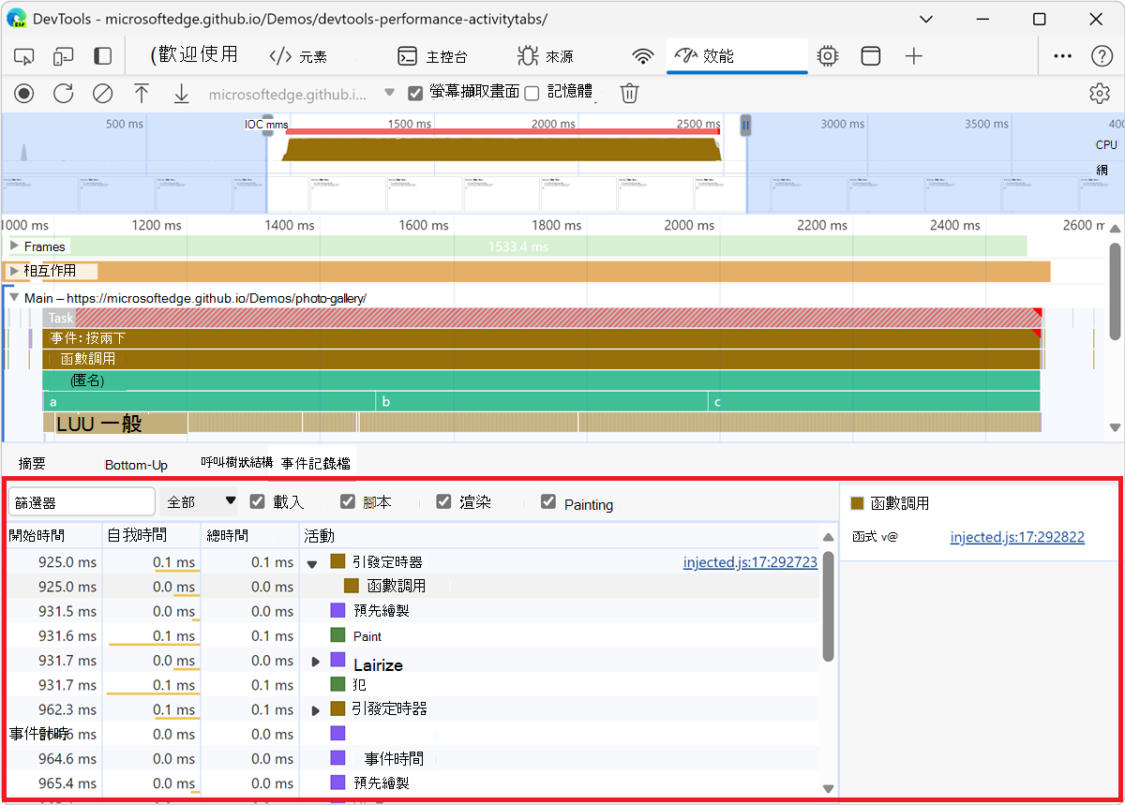Download the profile with the down arrow
1125x805 pixels.
(181, 93)
